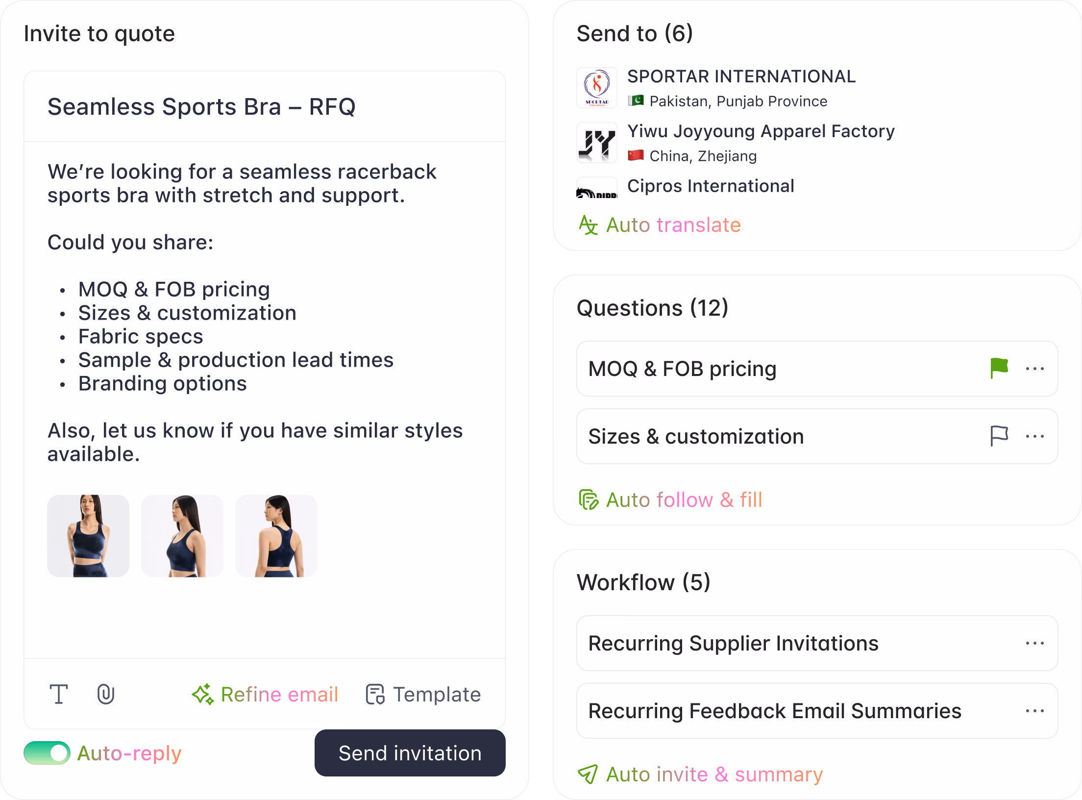Image resolution: width=1082 pixels, height=800 pixels.
Task: Click the SPORTAR INTERNATIONAL supplier logo
Action: pos(597,88)
